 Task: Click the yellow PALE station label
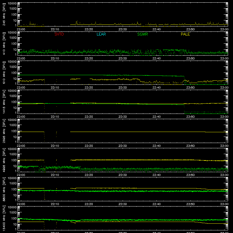point(185,34)
